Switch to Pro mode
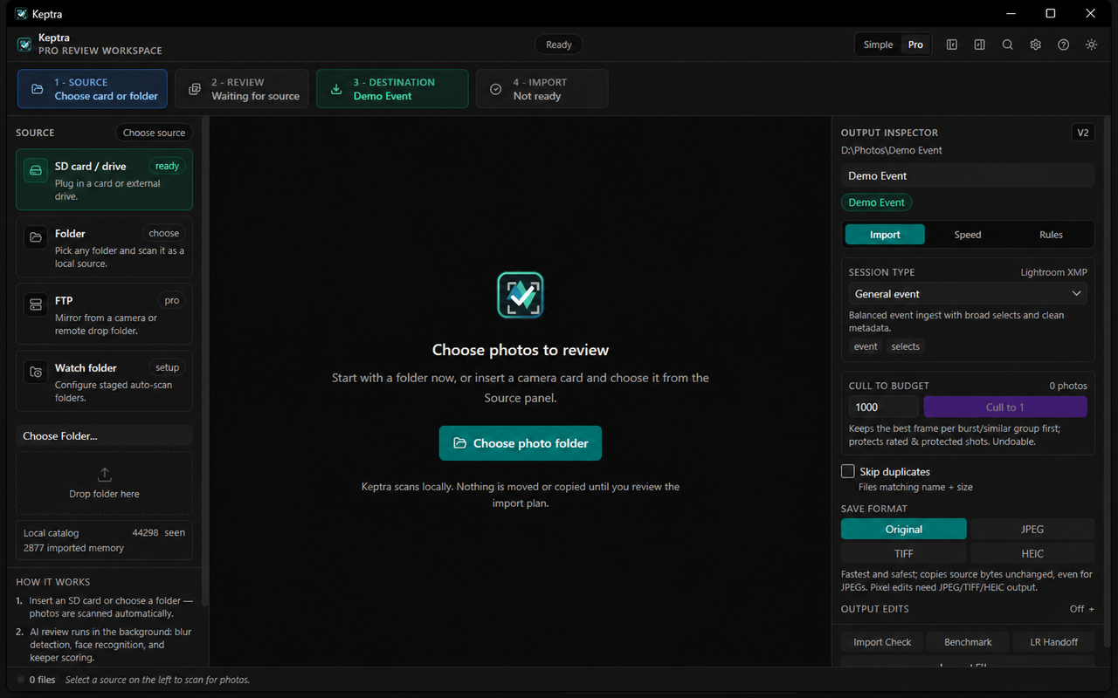Viewport: 1118px width, 698px height. pos(915,44)
